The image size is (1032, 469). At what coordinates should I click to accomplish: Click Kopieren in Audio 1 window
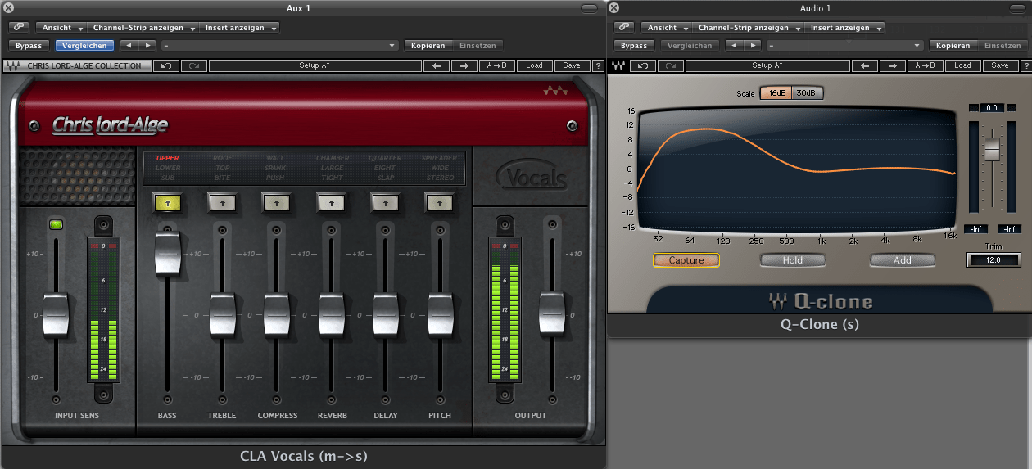(x=953, y=46)
